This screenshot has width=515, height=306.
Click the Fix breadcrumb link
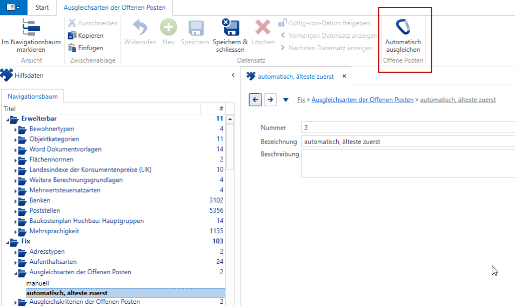pyautogui.click(x=301, y=100)
